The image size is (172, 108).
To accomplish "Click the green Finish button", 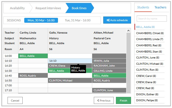I will (123, 100).
